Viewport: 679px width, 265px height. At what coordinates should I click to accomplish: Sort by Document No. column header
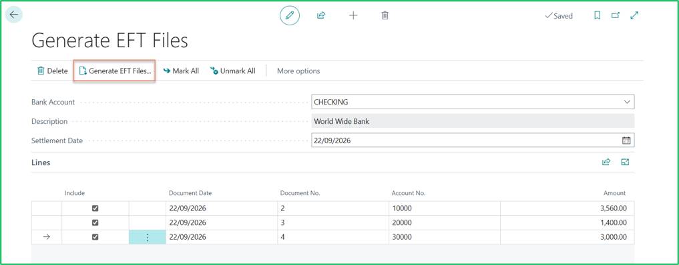300,193
